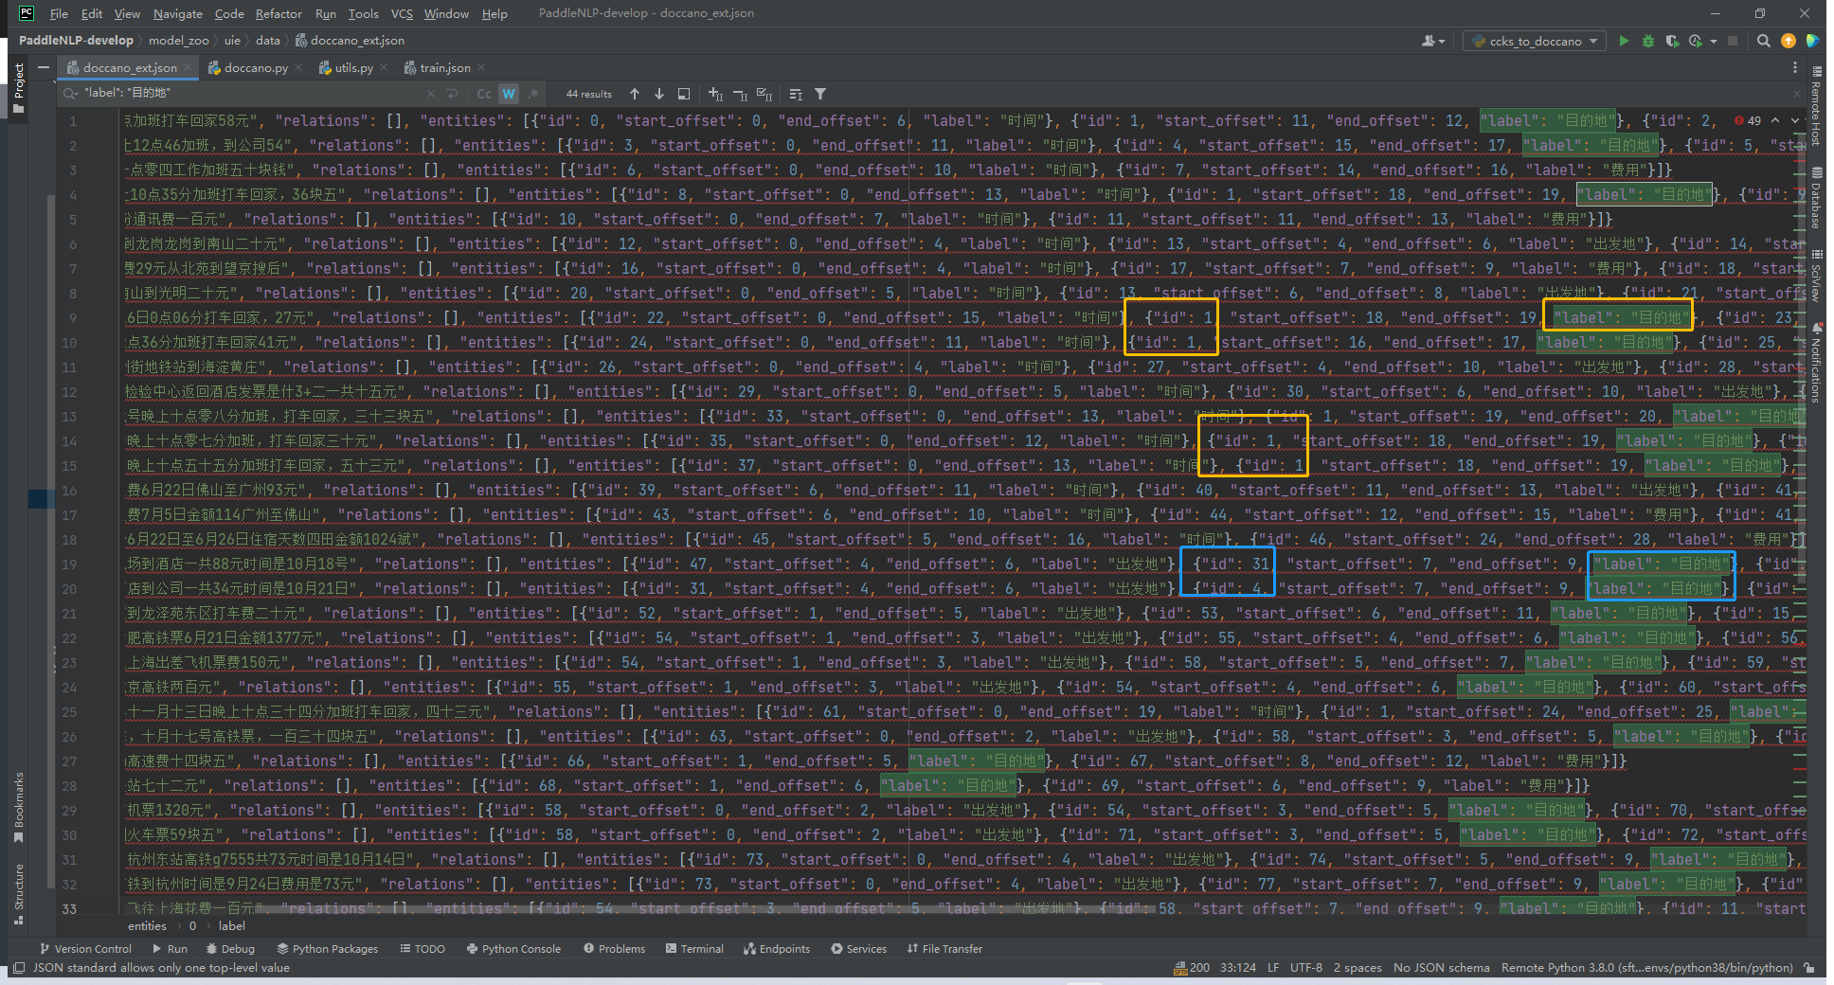Toggle the Project tool window

tap(18, 87)
